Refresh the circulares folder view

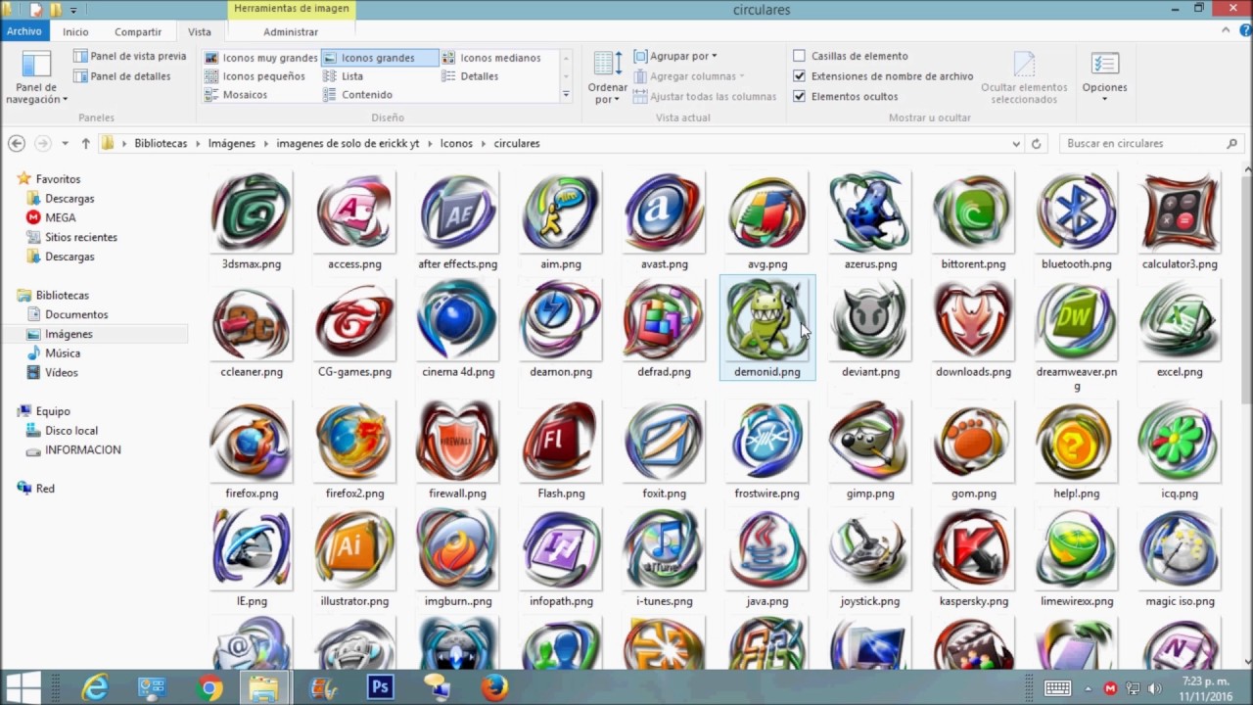click(1037, 143)
